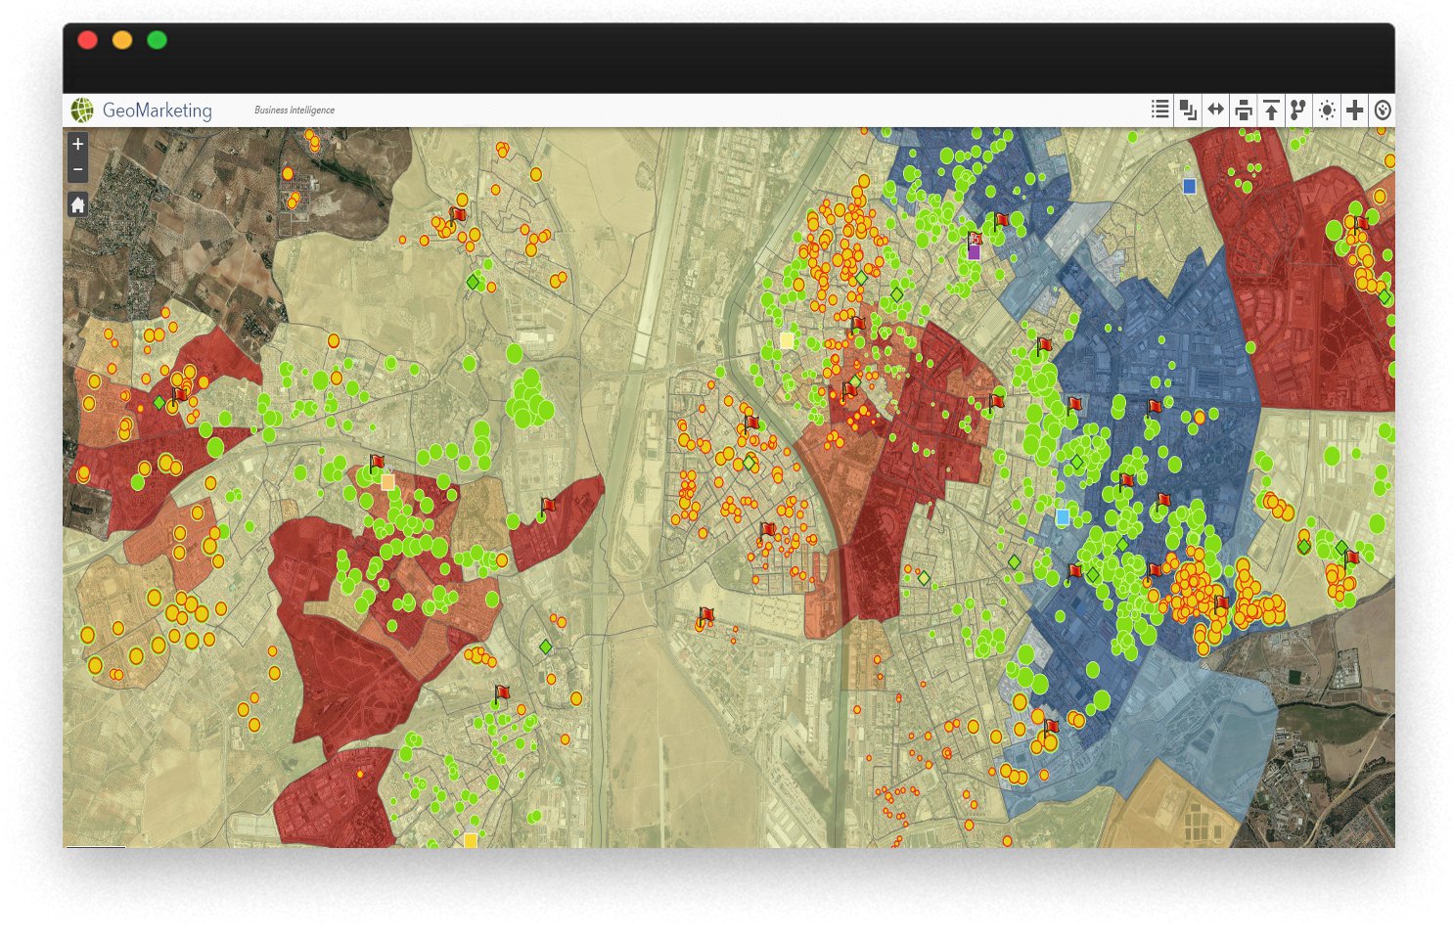Viewport: 1453px width, 937px height.
Task: Zoom in with the map plus button
Action: click(78, 145)
